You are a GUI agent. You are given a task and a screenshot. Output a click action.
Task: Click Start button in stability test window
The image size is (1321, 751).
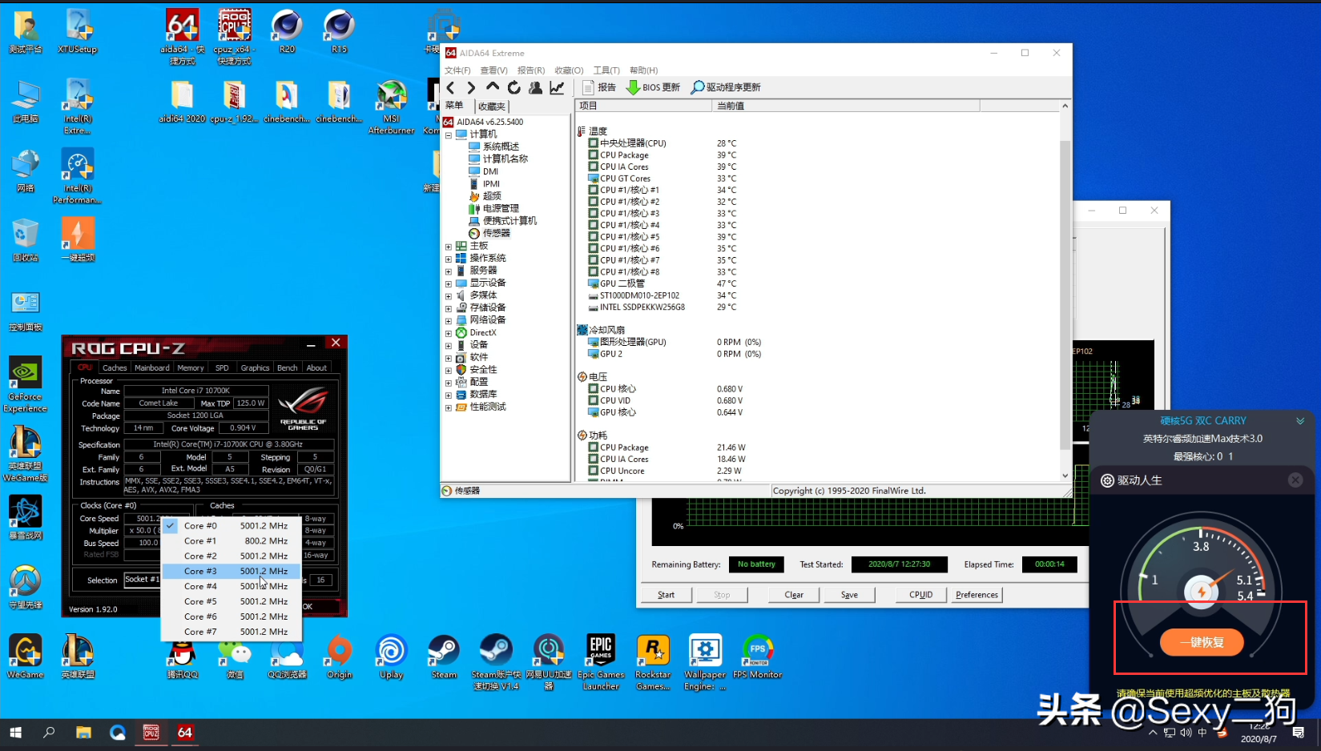click(667, 595)
